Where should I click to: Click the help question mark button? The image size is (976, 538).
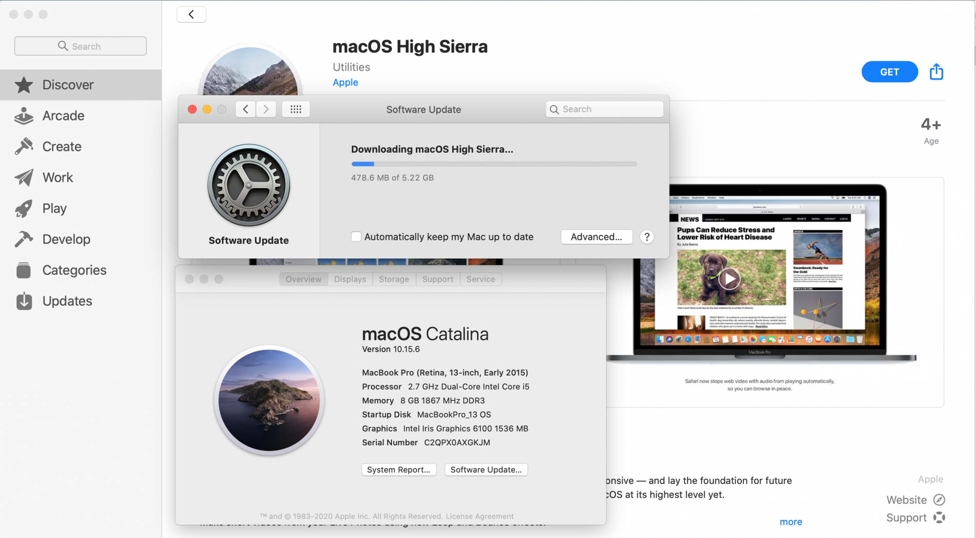647,237
